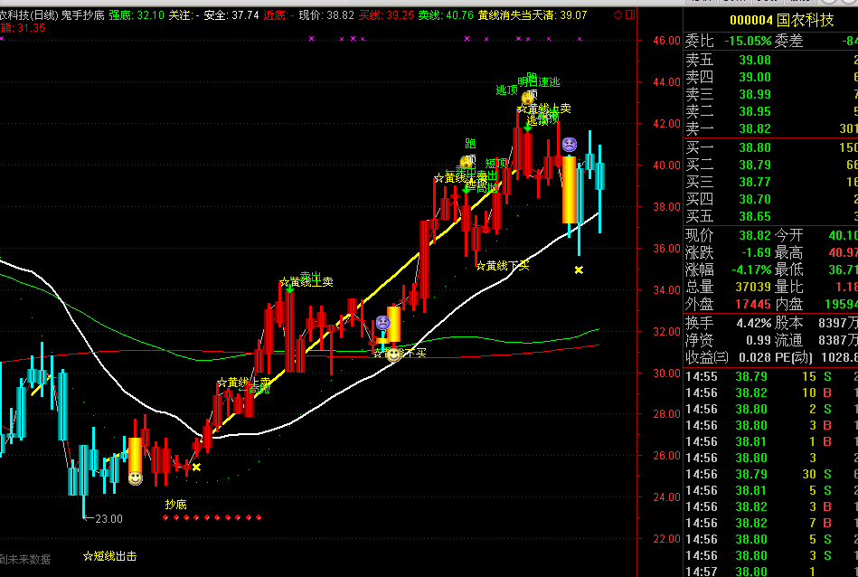Viewport: 858px width, 577px height.
Task: Click the red square icon beside the diamond
Action: tap(628, 15)
